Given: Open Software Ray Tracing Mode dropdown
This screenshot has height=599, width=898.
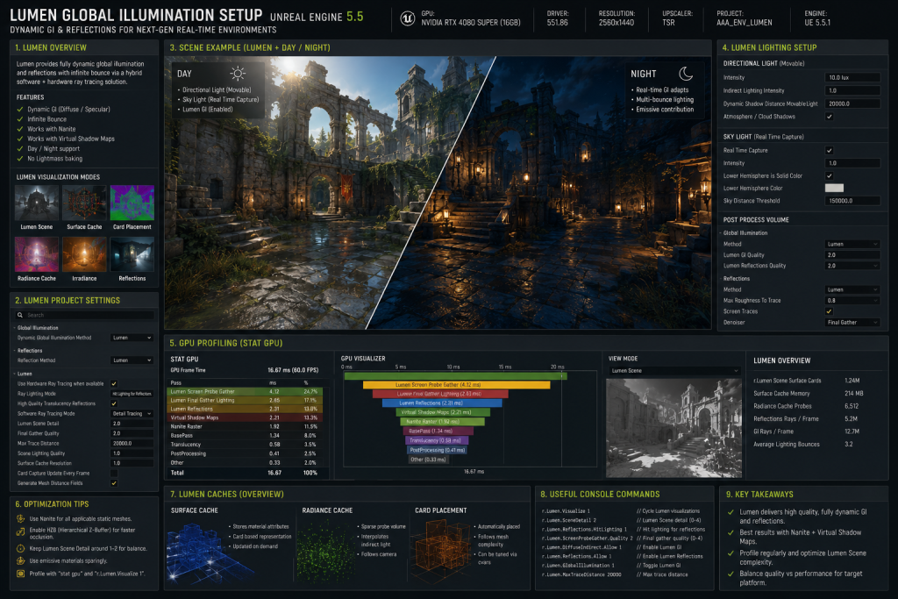Looking at the screenshot, I should tap(132, 413).
